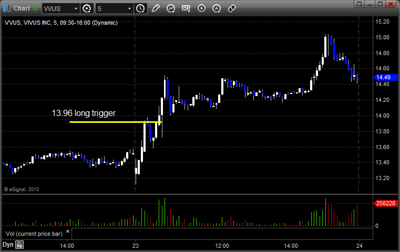
Task: Open the VVUS symbol dropdown arrow
Action: (x=76, y=9)
